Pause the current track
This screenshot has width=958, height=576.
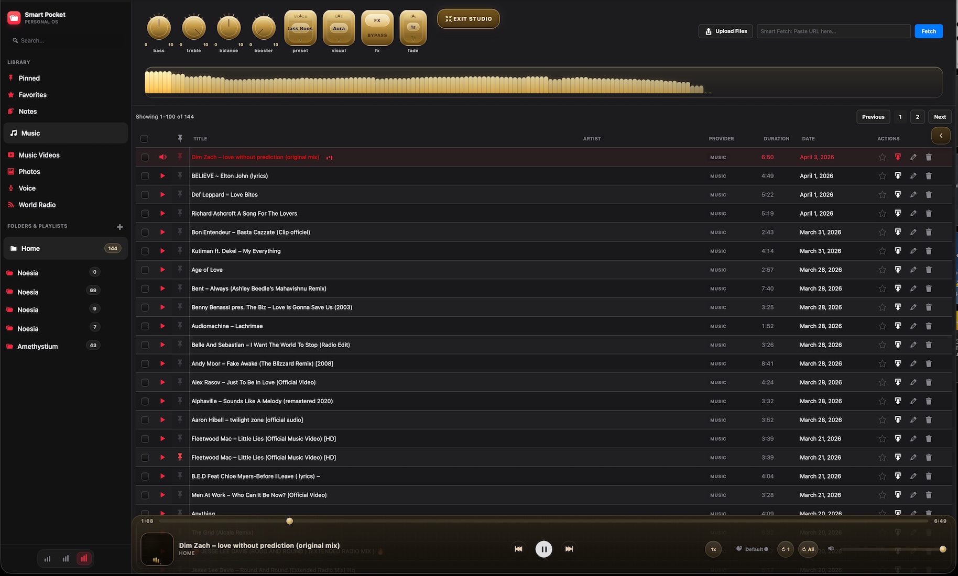click(x=543, y=549)
